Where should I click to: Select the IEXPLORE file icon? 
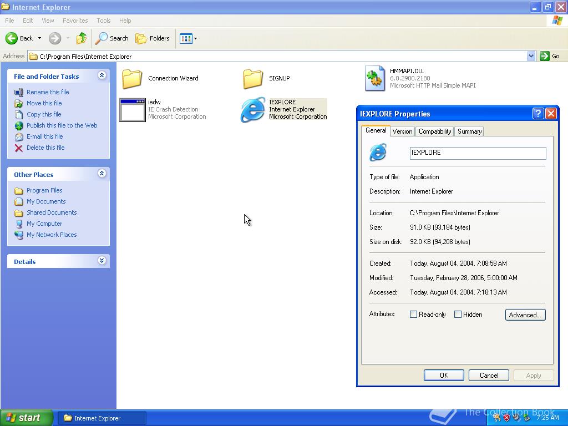click(x=253, y=109)
